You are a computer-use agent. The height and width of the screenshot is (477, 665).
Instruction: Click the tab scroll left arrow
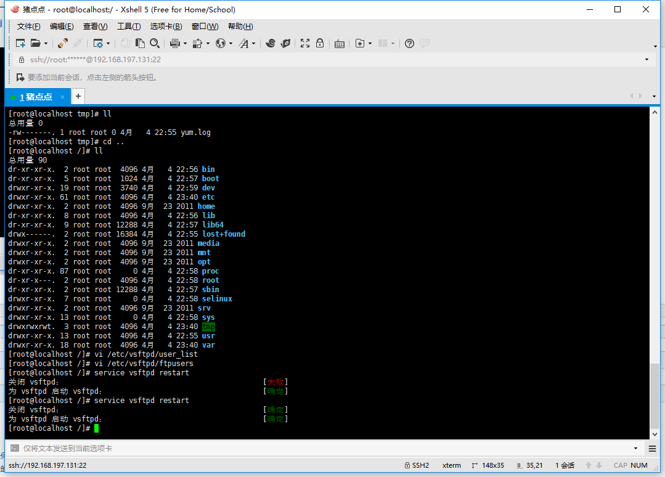pyautogui.click(x=632, y=96)
